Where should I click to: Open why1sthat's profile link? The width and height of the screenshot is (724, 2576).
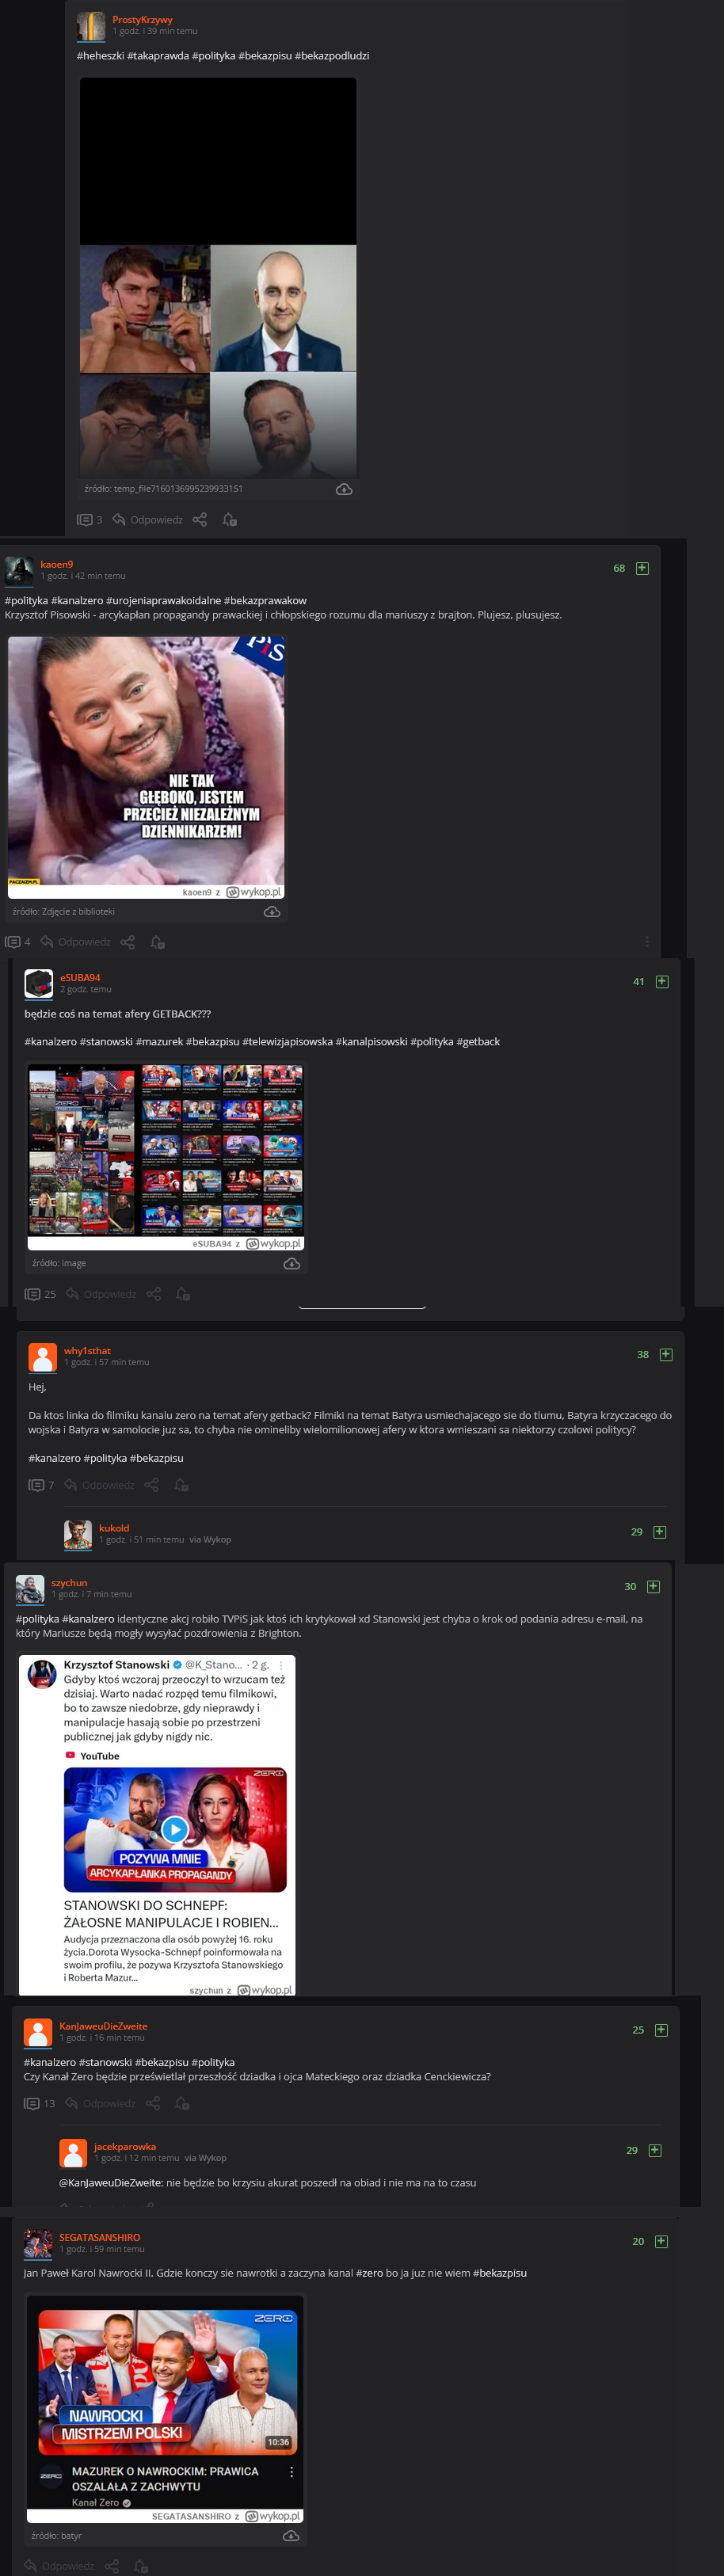87,1350
